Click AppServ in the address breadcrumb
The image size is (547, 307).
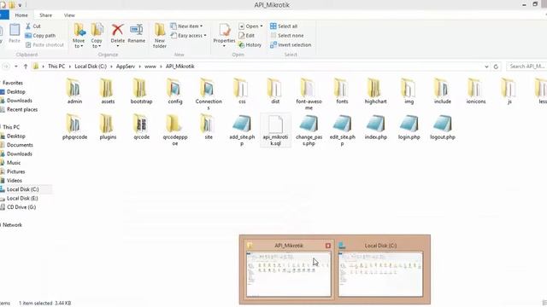(x=126, y=67)
